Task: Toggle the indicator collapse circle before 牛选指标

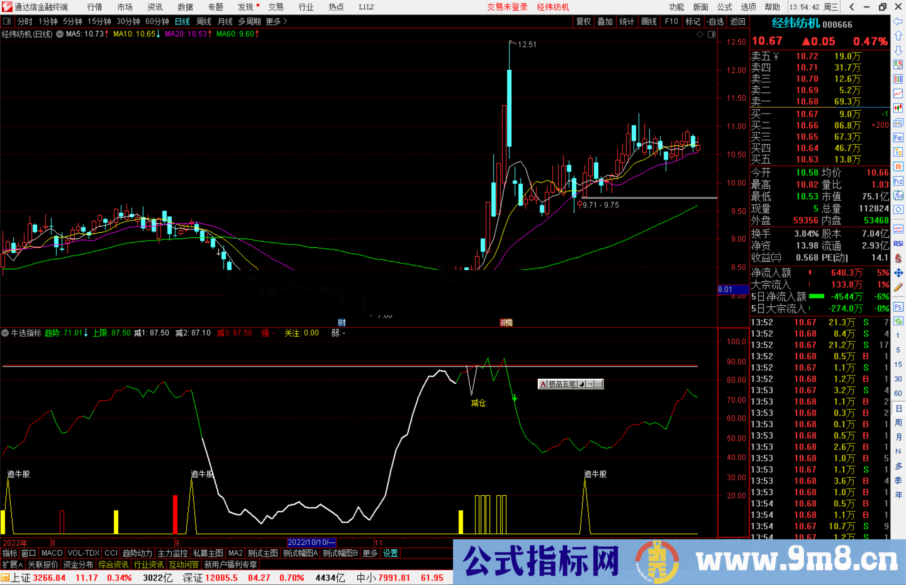Action: [5, 333]
